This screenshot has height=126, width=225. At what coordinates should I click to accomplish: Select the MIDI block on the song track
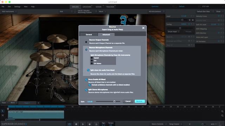click(36, 114)
